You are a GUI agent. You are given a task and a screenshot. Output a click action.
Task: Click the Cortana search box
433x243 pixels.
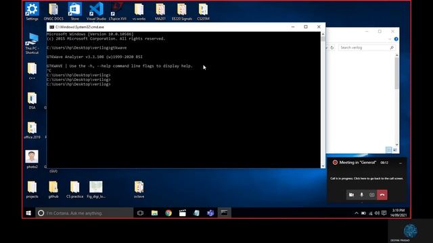[x=85, y=213]
